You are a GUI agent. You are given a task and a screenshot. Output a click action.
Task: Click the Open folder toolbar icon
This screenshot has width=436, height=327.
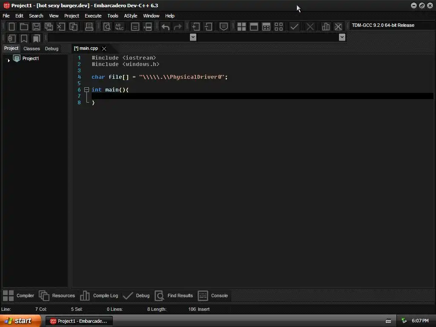24,27
